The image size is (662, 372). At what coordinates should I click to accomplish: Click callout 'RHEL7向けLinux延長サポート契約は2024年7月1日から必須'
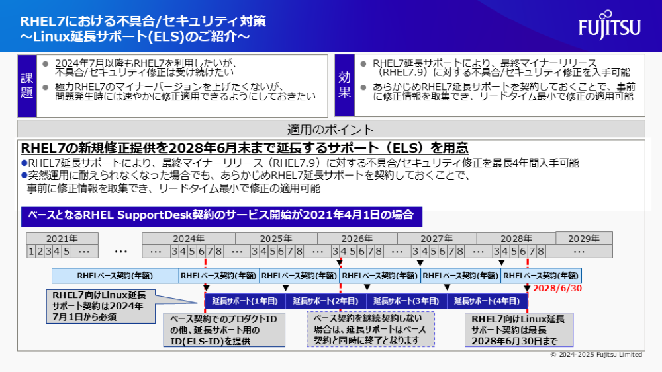pyautogui.click(x=101, y=307)
